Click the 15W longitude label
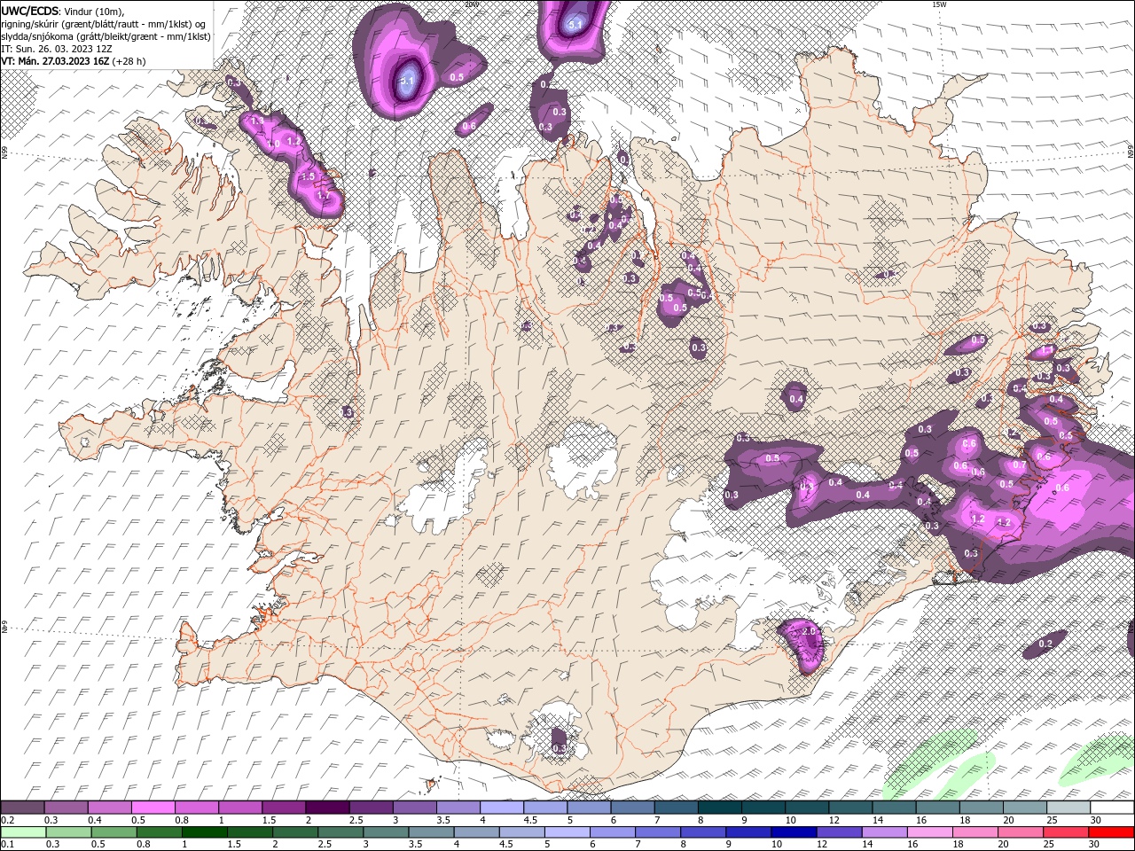This screenshot has height=851, width=1135. (939, 4)
